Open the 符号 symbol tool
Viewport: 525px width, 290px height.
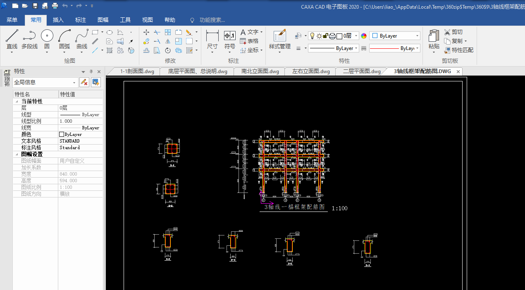[230, 40]
